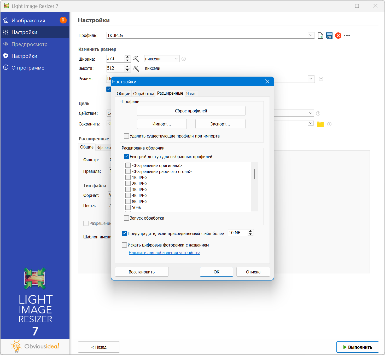The height and width of the screenshot is (355, 385).
Task: Click the new profile document icon
Action: (x=320, y=36)
